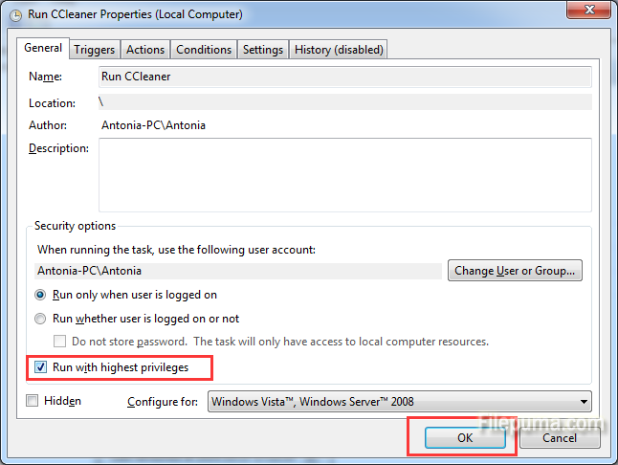Click the Security options group label
This screenshot has width=618, height=465.
point(75,226)
